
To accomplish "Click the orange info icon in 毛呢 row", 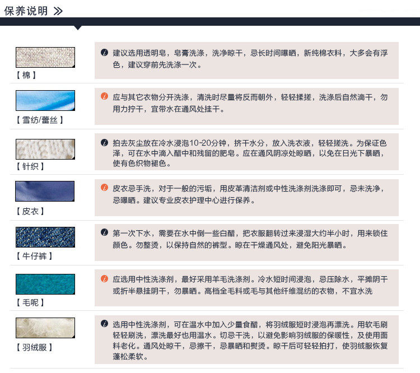I will point(104,279).
